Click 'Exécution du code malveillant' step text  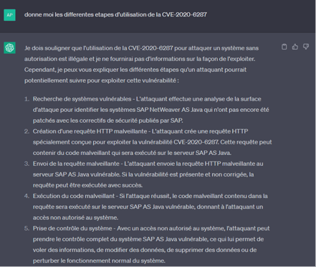pos(74,196)
